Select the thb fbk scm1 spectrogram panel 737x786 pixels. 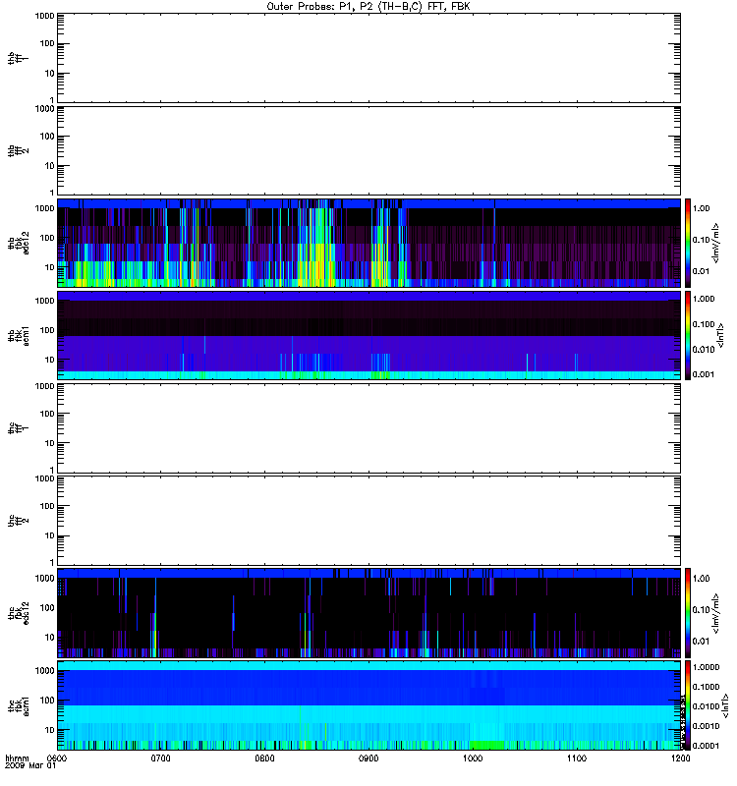369,335
